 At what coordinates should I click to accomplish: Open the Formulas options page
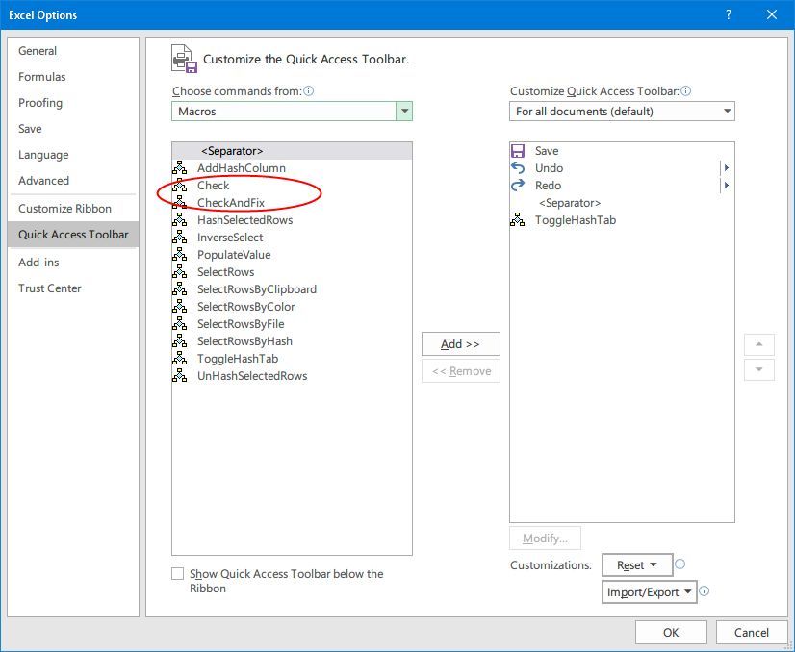tap(73, 77)
